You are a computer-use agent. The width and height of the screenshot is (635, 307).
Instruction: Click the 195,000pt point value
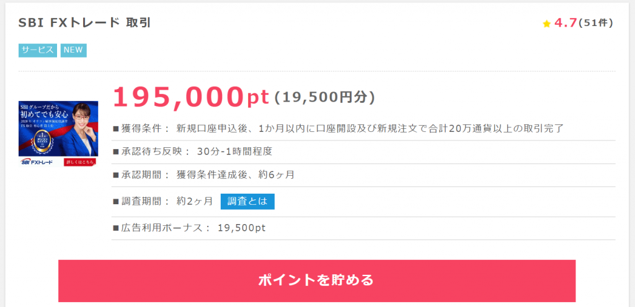click(x=191, y=97)
